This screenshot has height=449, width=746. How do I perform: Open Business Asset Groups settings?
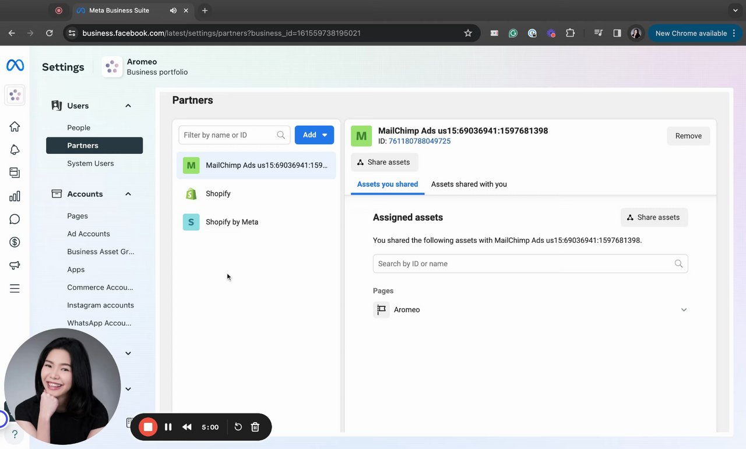[x=100, y=252]
